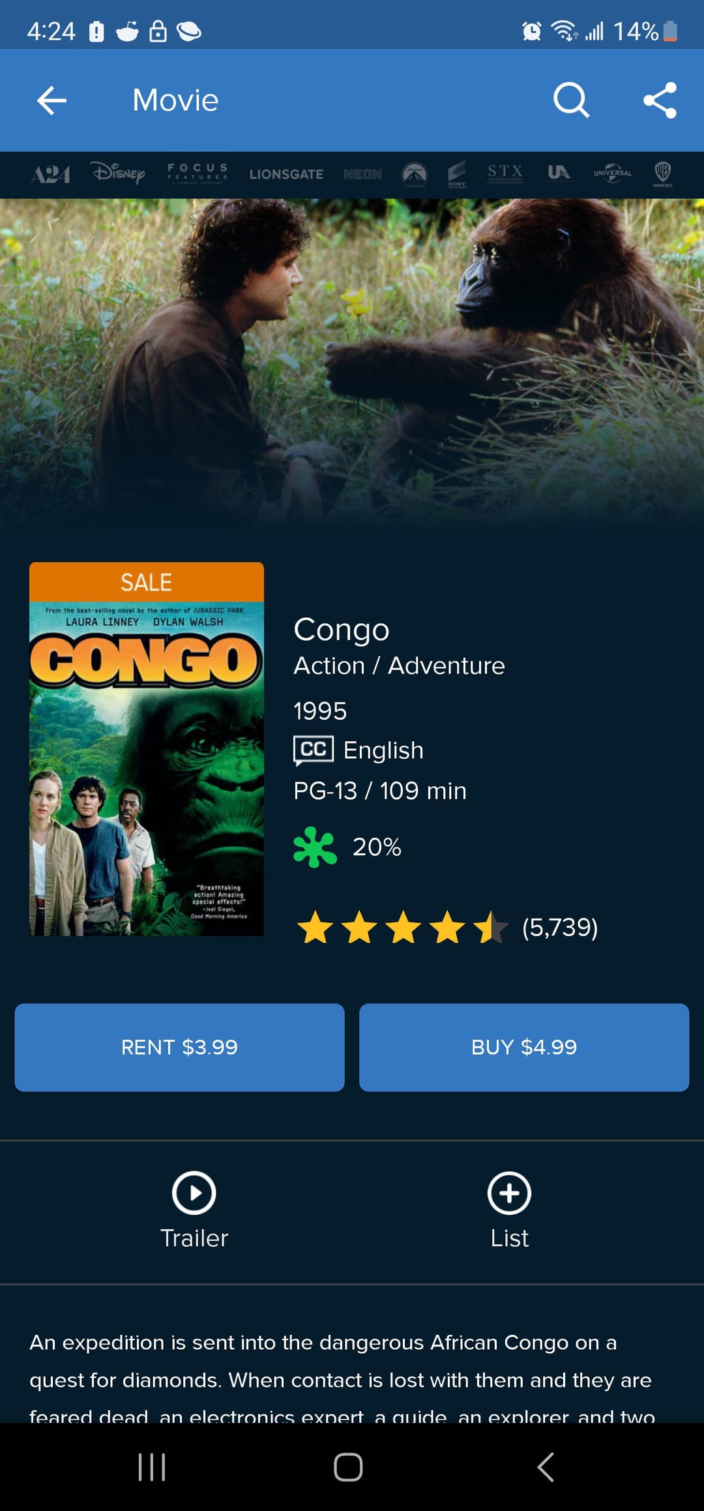Add Congo to your List

point(509,1211)
